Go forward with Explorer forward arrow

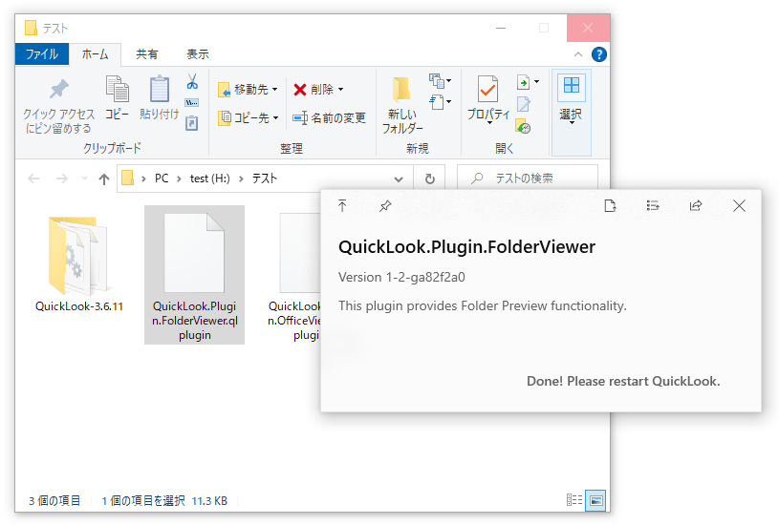[61, 178]
